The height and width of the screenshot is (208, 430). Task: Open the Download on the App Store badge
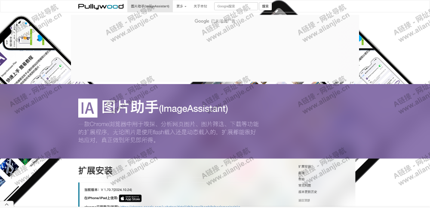[130, 198]
